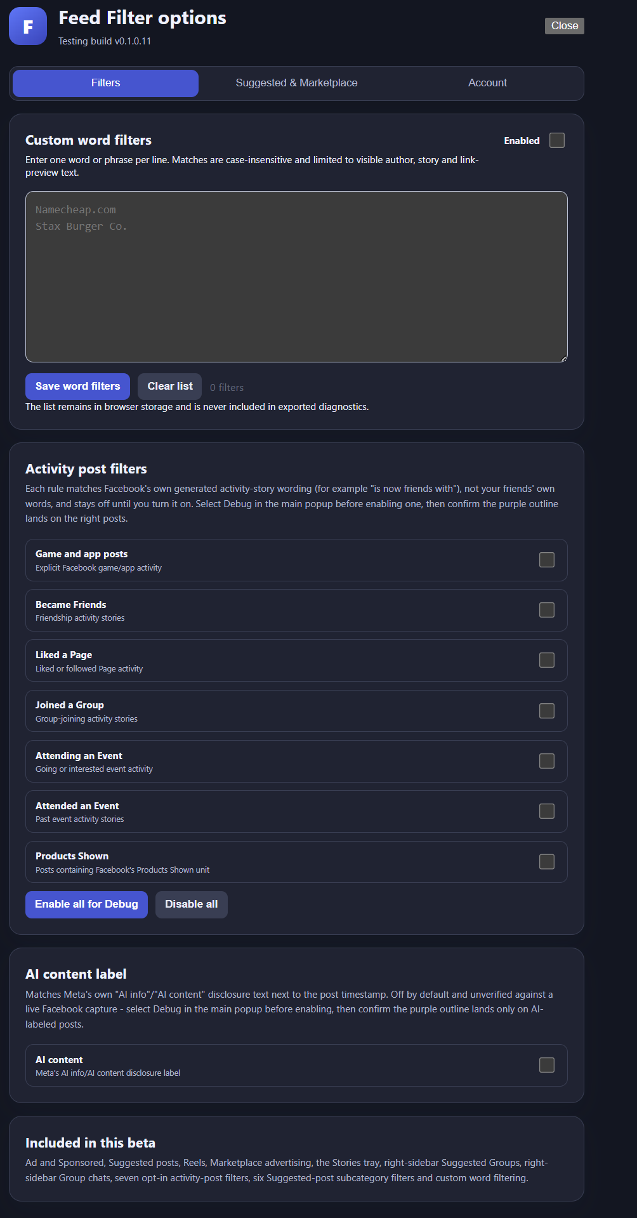Click the Feed Filter F logo icon
Image resolution: width=637 pixels, height=1218 pixels.
point(28,26)
